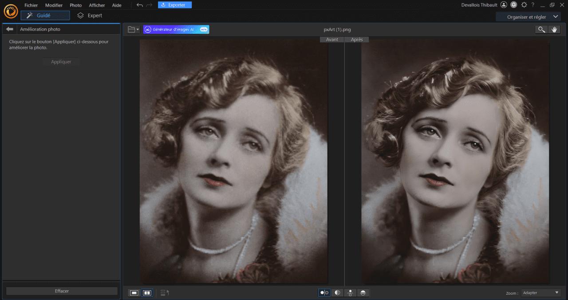Screen dimensions: 568x300
Task: Open settings via the gear icon
Action: pos(524,5)
